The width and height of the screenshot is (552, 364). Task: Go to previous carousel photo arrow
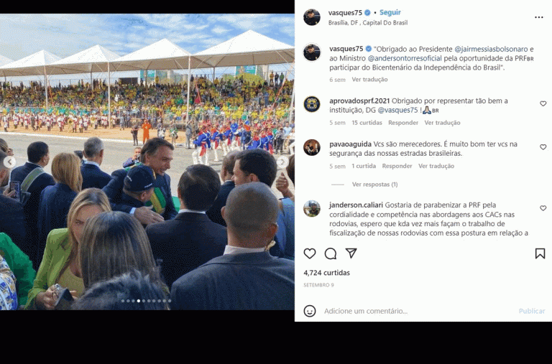9,162
